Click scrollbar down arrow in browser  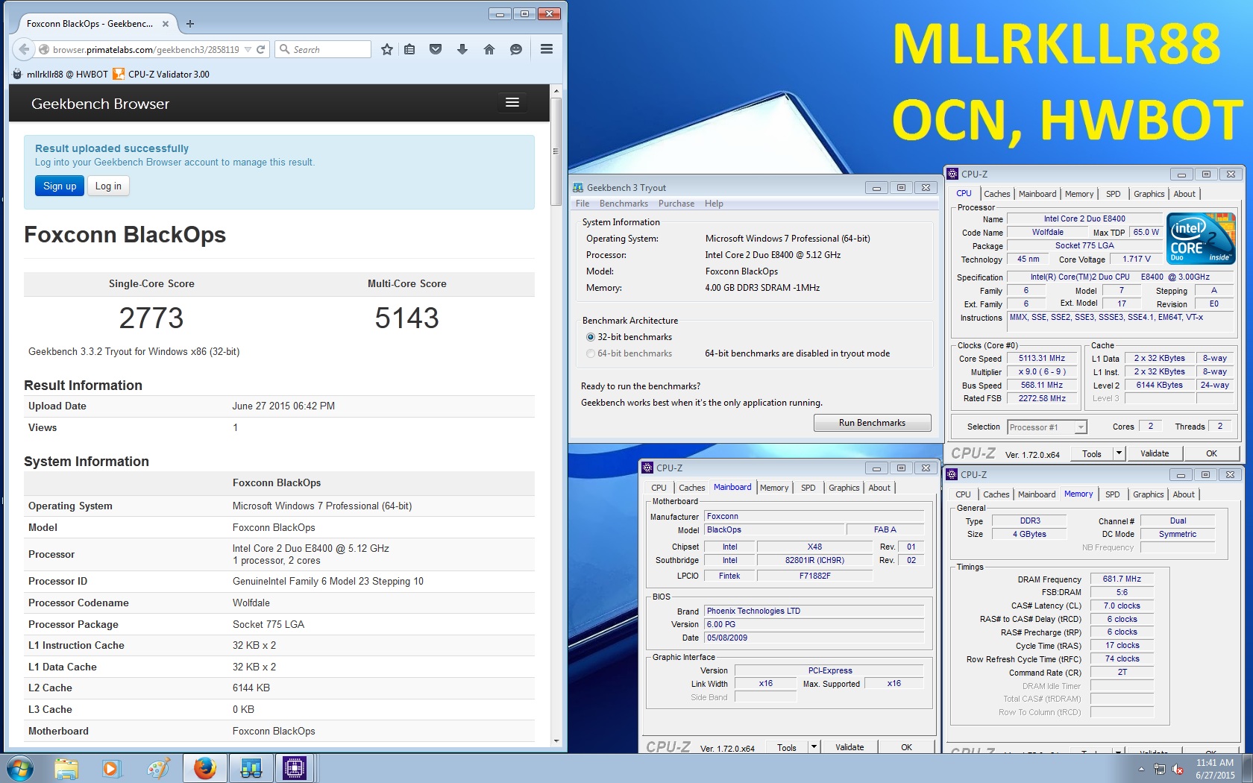tap(556, 740)
